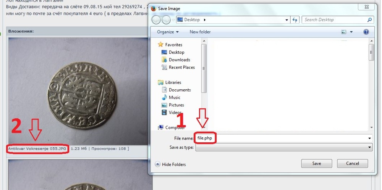Click Desktop breadcrumb in address bar

click(x=192, y=20)
